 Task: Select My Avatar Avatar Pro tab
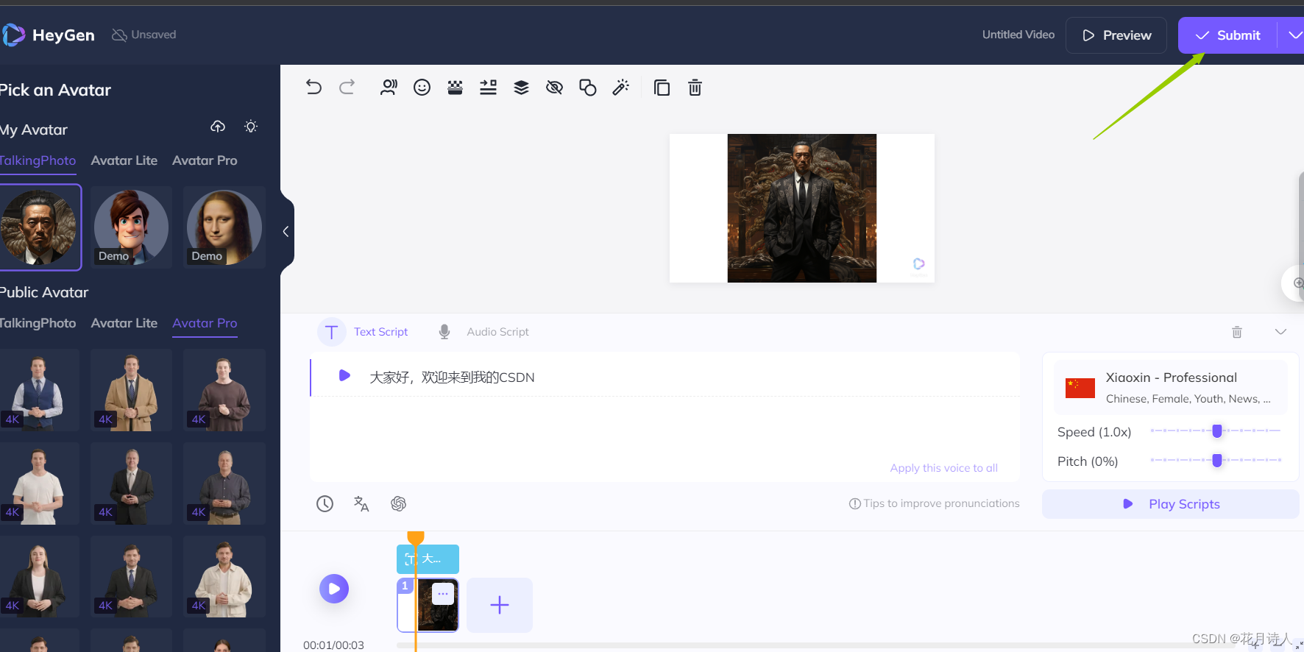pos(205,160)
